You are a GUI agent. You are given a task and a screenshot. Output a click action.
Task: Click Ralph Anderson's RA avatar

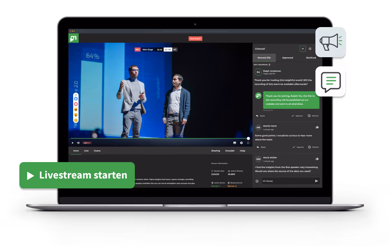pos(258,72)
